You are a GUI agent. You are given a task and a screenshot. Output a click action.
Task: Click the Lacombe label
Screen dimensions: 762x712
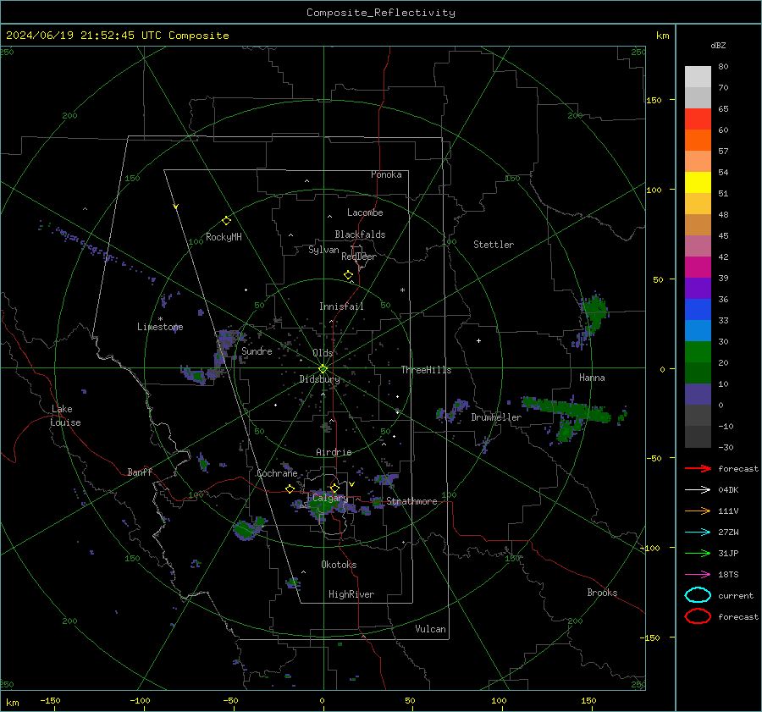pyautogui.click(x=365, y=212)
